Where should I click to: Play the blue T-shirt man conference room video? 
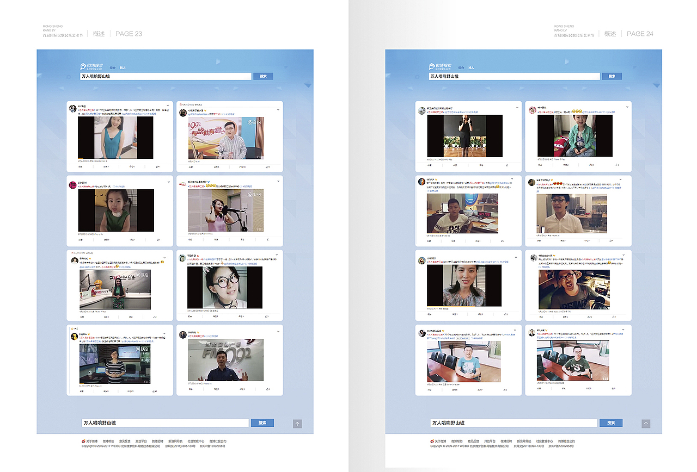[x=463, y=362]
